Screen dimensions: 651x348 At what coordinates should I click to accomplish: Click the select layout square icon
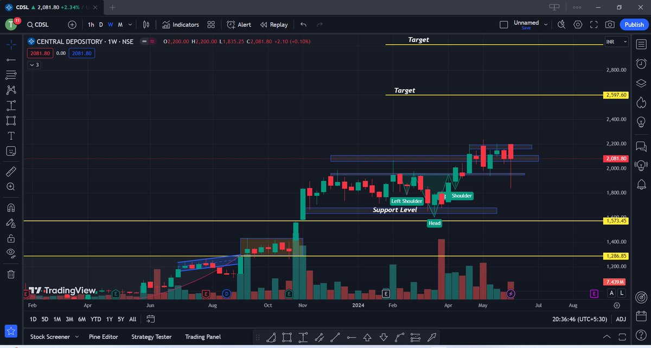pyautogui.click(x=504, y=24)
